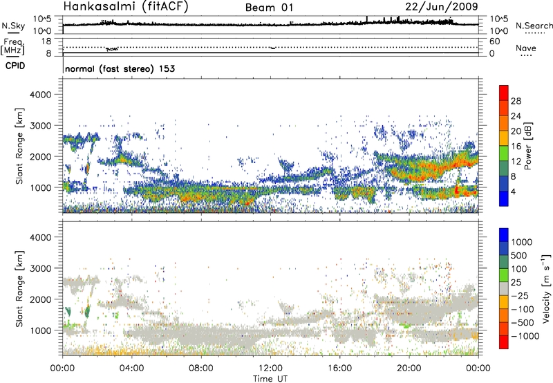Click the CPID row label

15,66
